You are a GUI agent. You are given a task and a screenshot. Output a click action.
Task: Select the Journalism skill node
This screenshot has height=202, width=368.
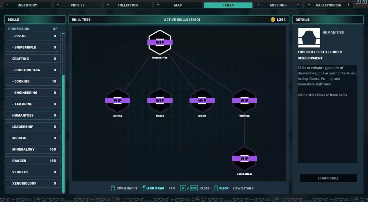pyautogui.click(x=244, y=159)
